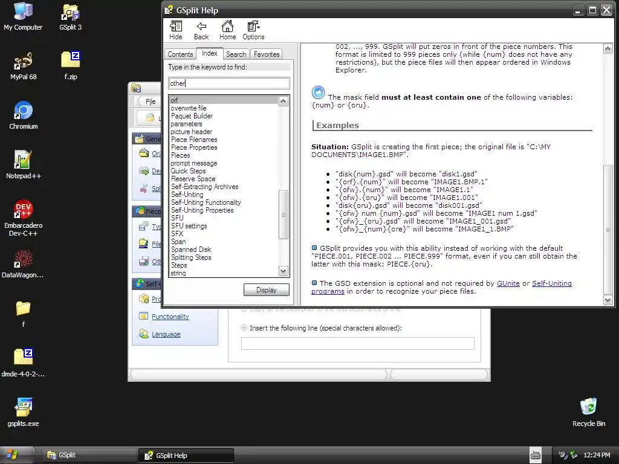Click the Hide toolbar icon in GSplit Help
619x464 pixels.
click(x=176, y=30)
